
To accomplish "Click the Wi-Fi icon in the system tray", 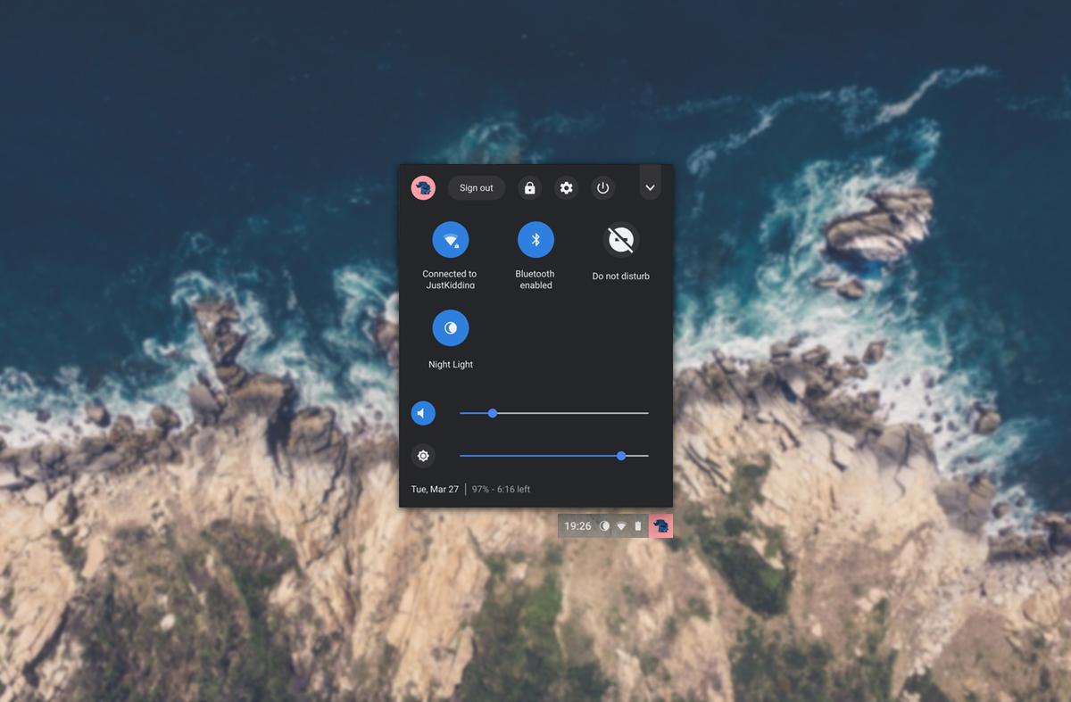I will coord(621,526).
